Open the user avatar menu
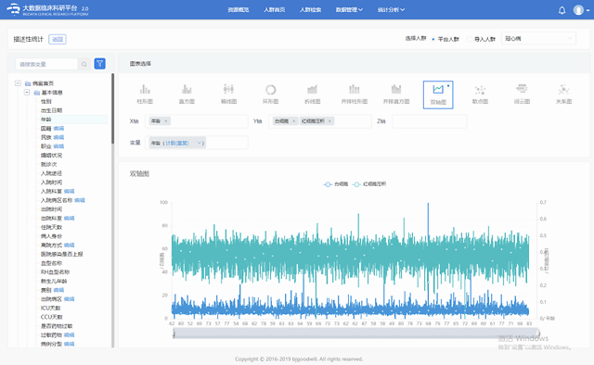Image resolution: width=594 pixels, height=365 pixels. 581,10
